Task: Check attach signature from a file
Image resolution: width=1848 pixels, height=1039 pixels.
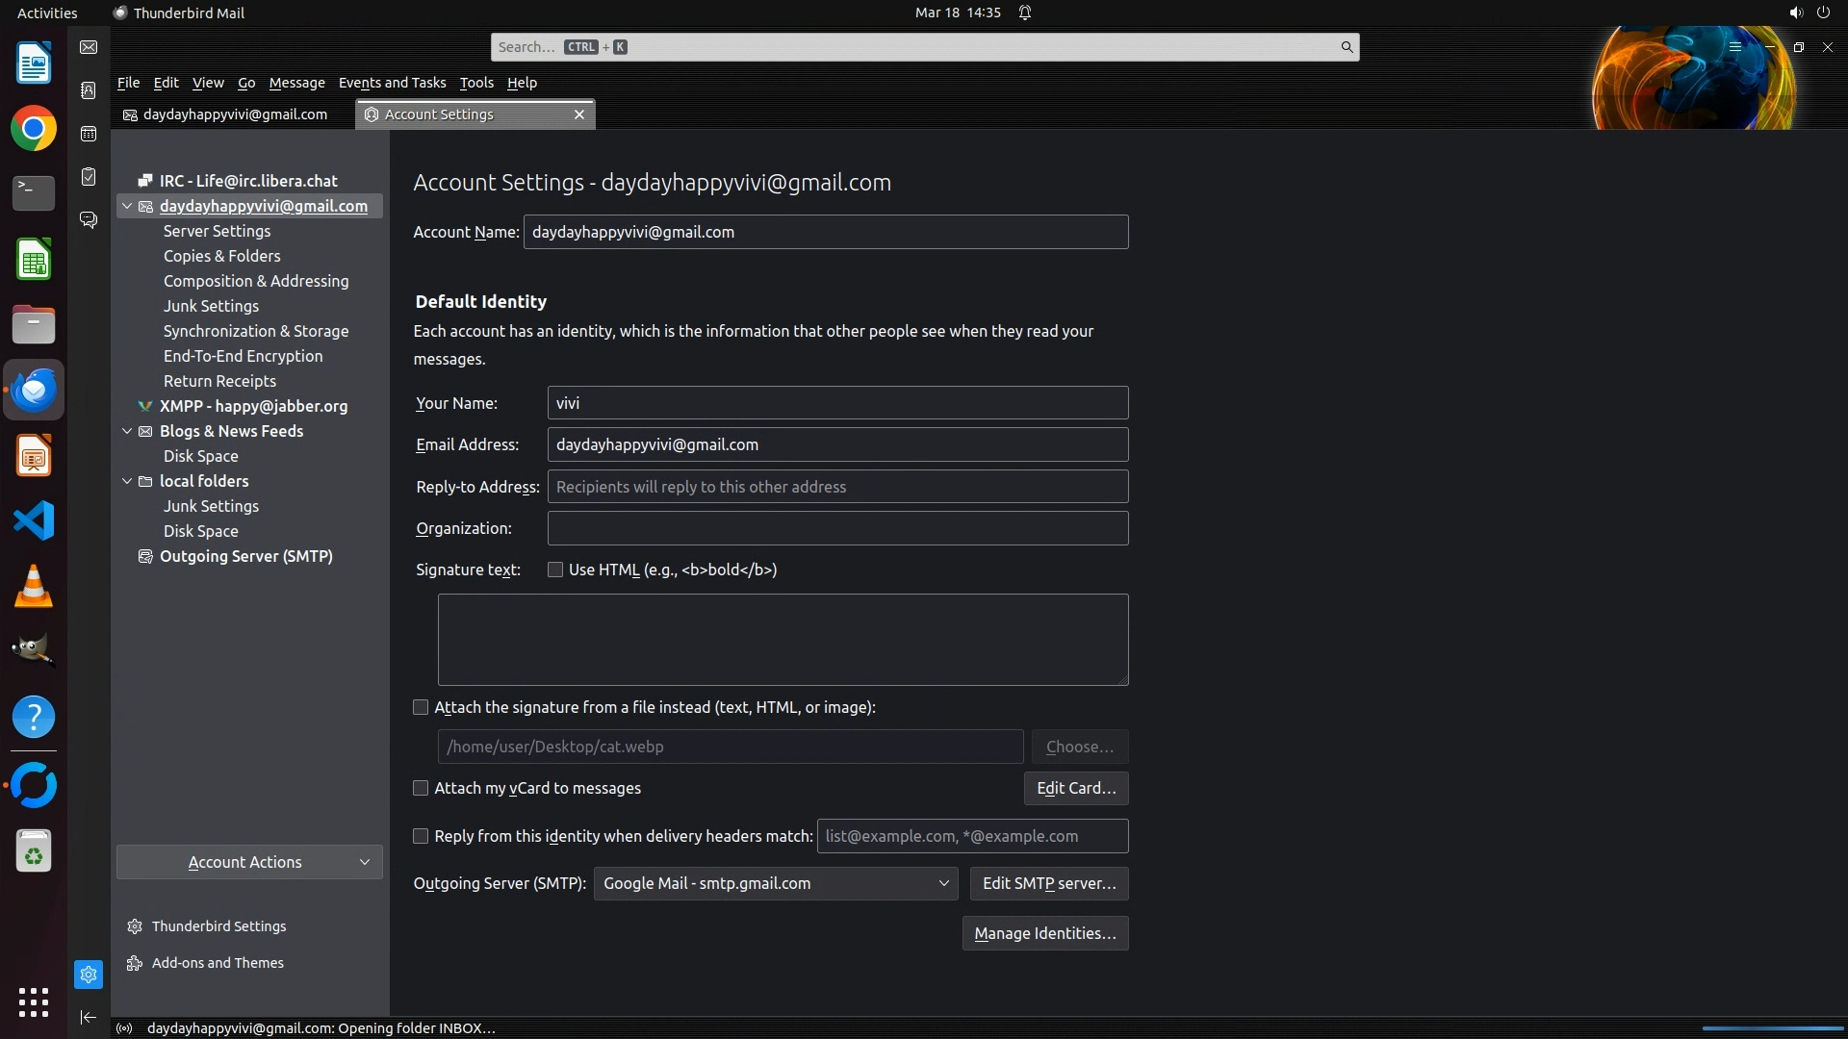Action: click(421, 707)
